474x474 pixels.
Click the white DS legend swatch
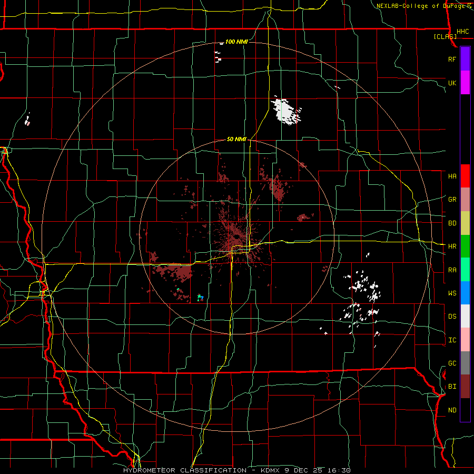(x=465, y=316)
